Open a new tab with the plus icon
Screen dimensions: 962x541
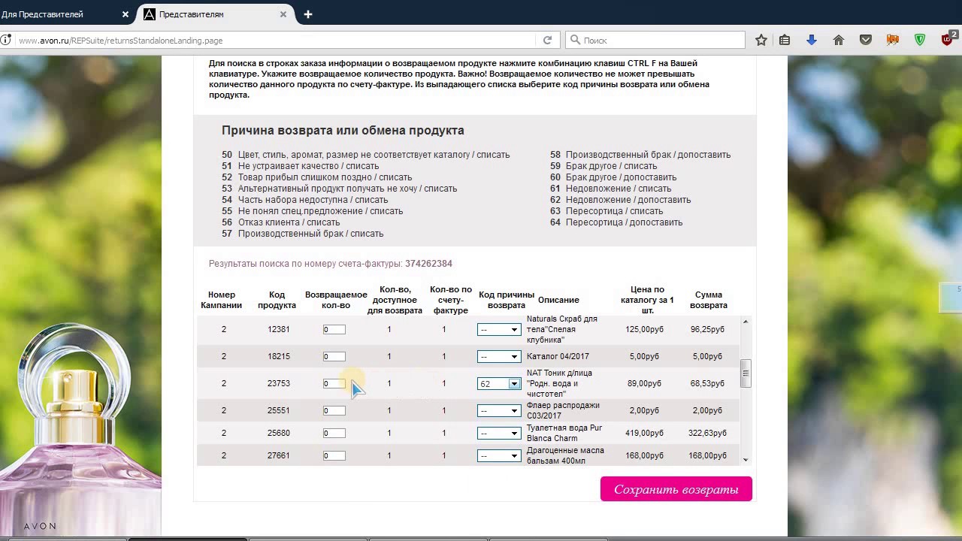(x=308, y=14)
